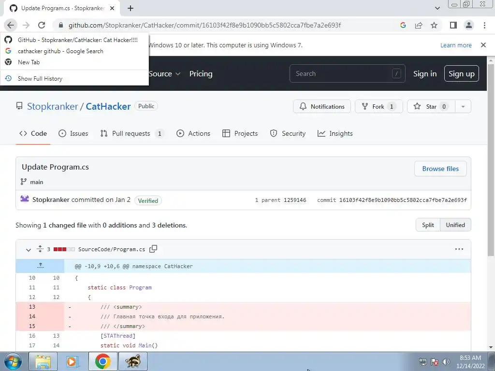Share this page using the share icon
This screenshot has height=371, width=495.
pos(419,25)
